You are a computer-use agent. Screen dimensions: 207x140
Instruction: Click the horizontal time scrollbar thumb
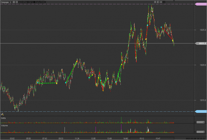click(x=152, y=138)
